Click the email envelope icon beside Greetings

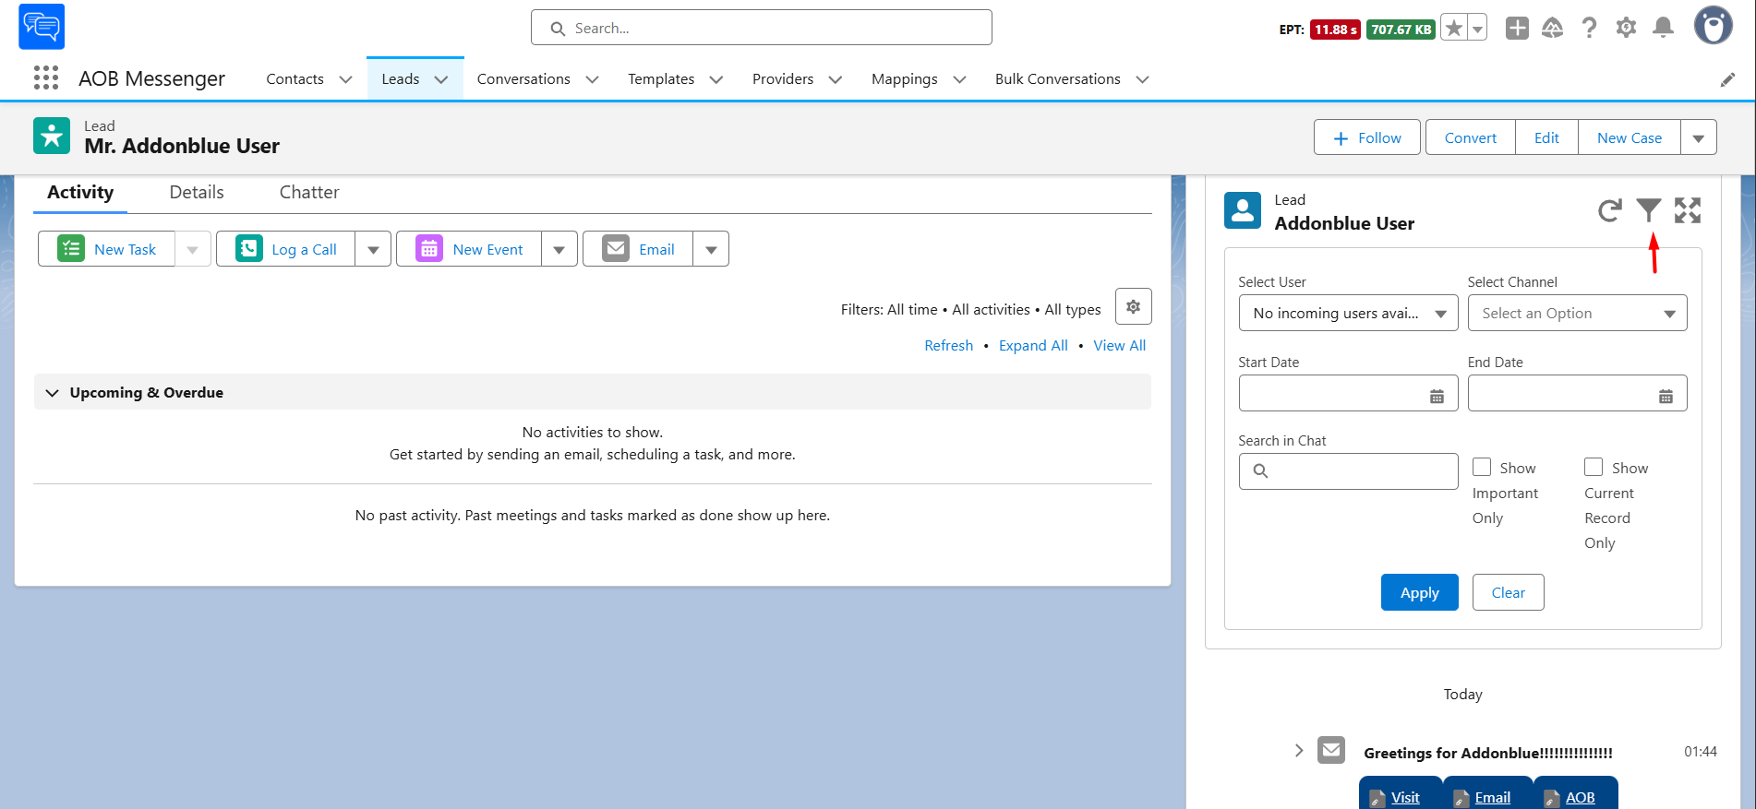(1331, 750)
